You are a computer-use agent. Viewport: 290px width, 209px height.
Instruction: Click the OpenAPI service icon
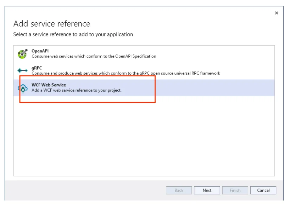pyautogui.click(x=22, y=53)
